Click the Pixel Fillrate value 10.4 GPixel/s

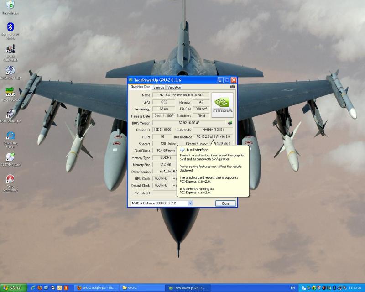[165, 151]
